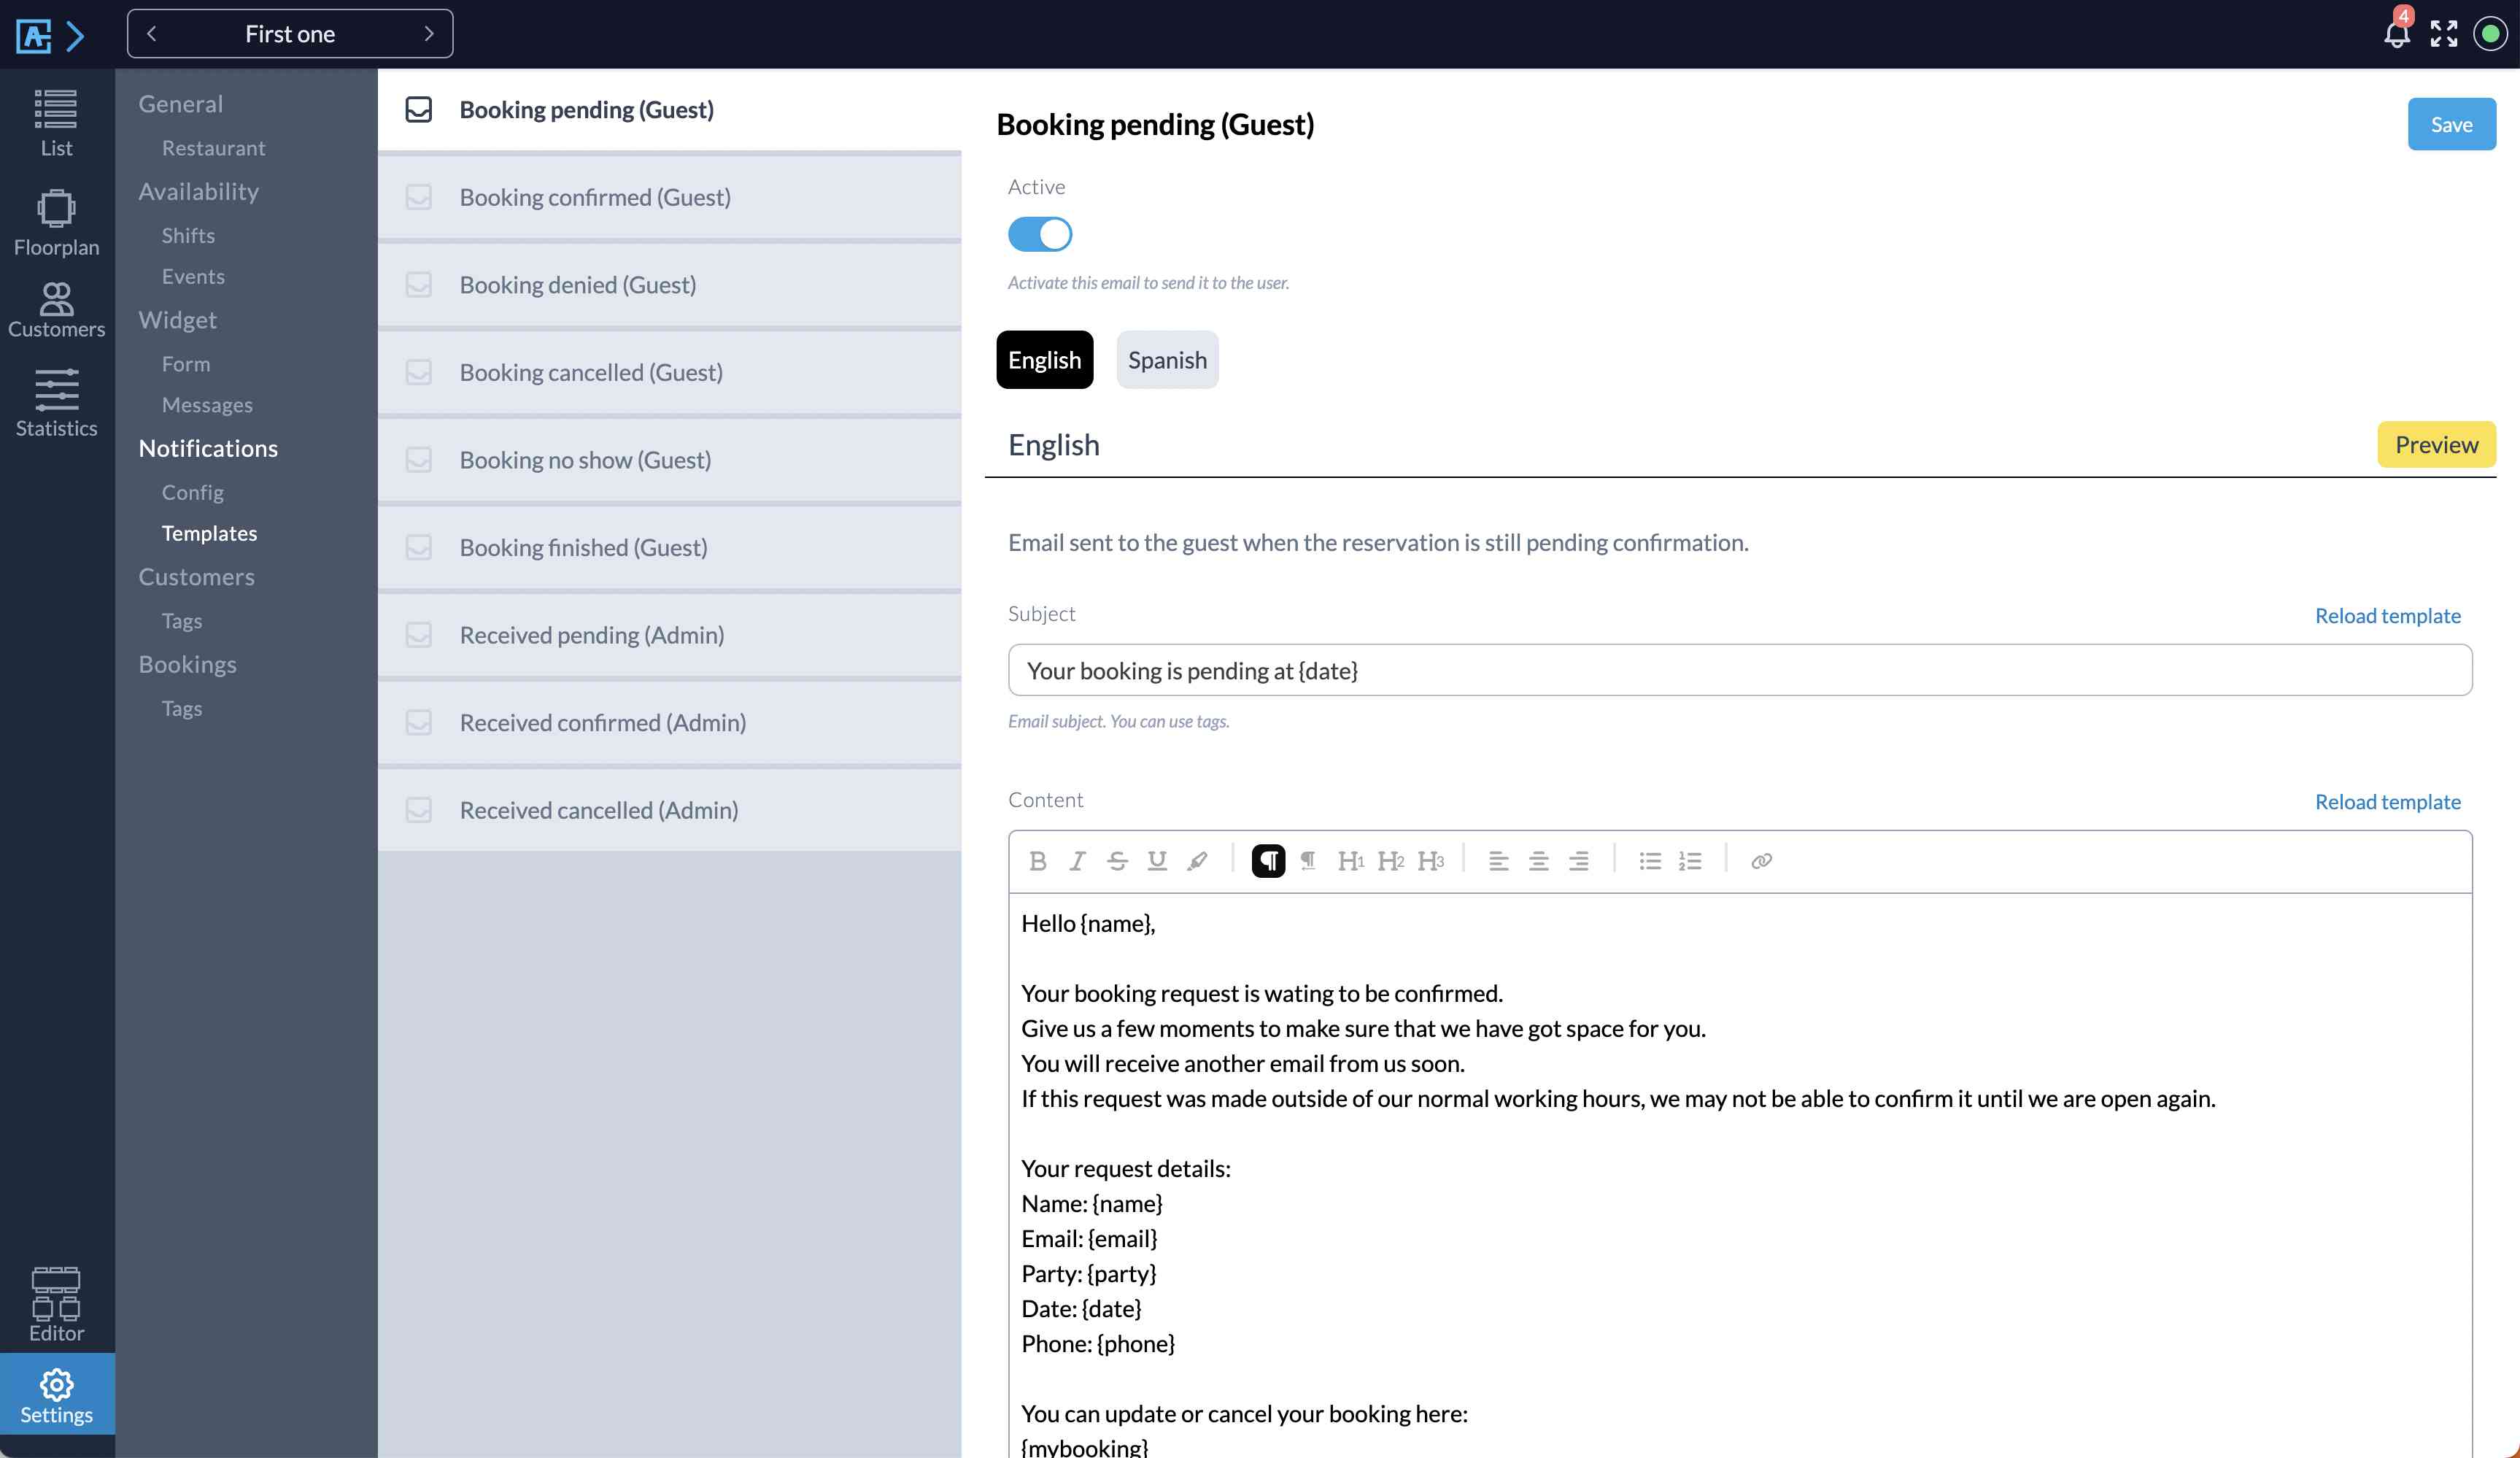Apply Heading 3 format
This screenshot has height=1458, width=2520.
click(x=1430, y=860)
